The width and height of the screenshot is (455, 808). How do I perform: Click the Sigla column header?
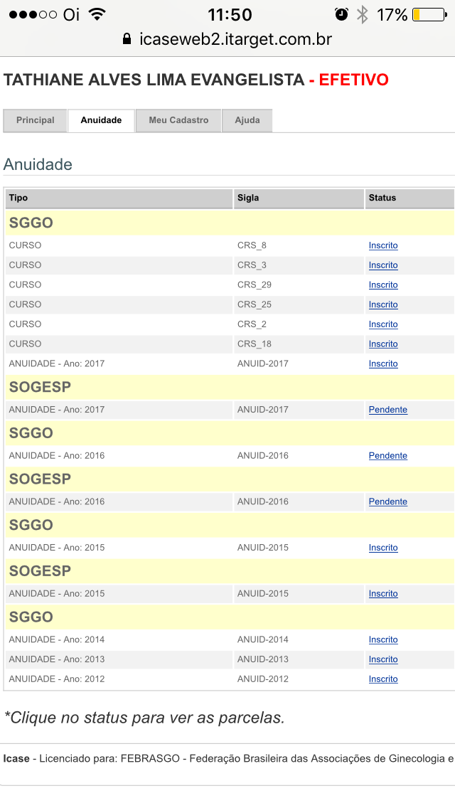[248, 198]
